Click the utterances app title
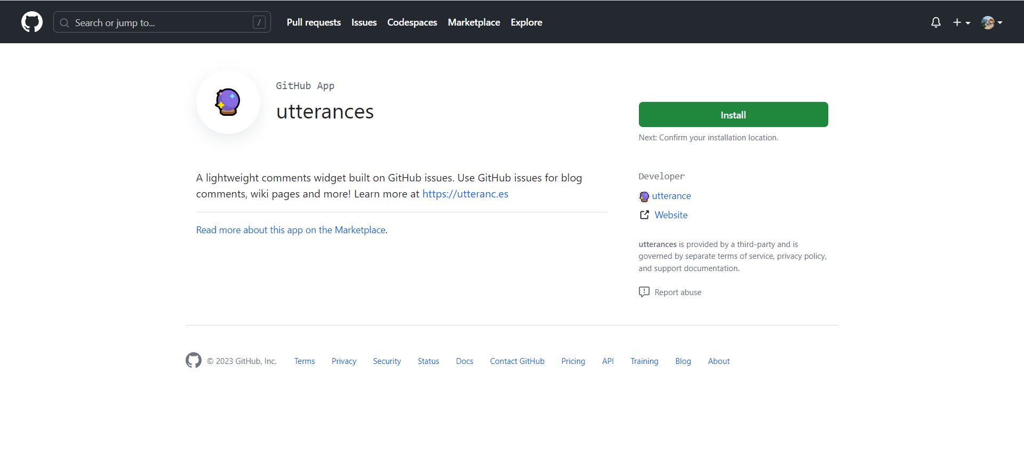 pos(325,112)
